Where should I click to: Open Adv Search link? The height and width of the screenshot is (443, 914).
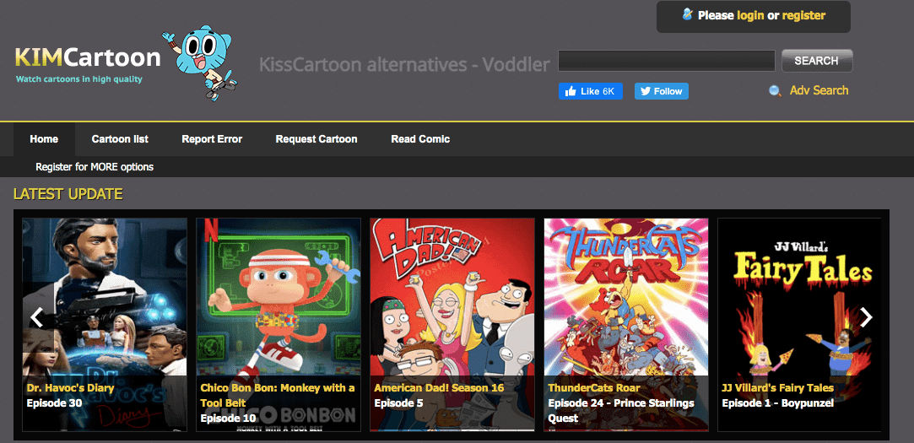point(819,90)
